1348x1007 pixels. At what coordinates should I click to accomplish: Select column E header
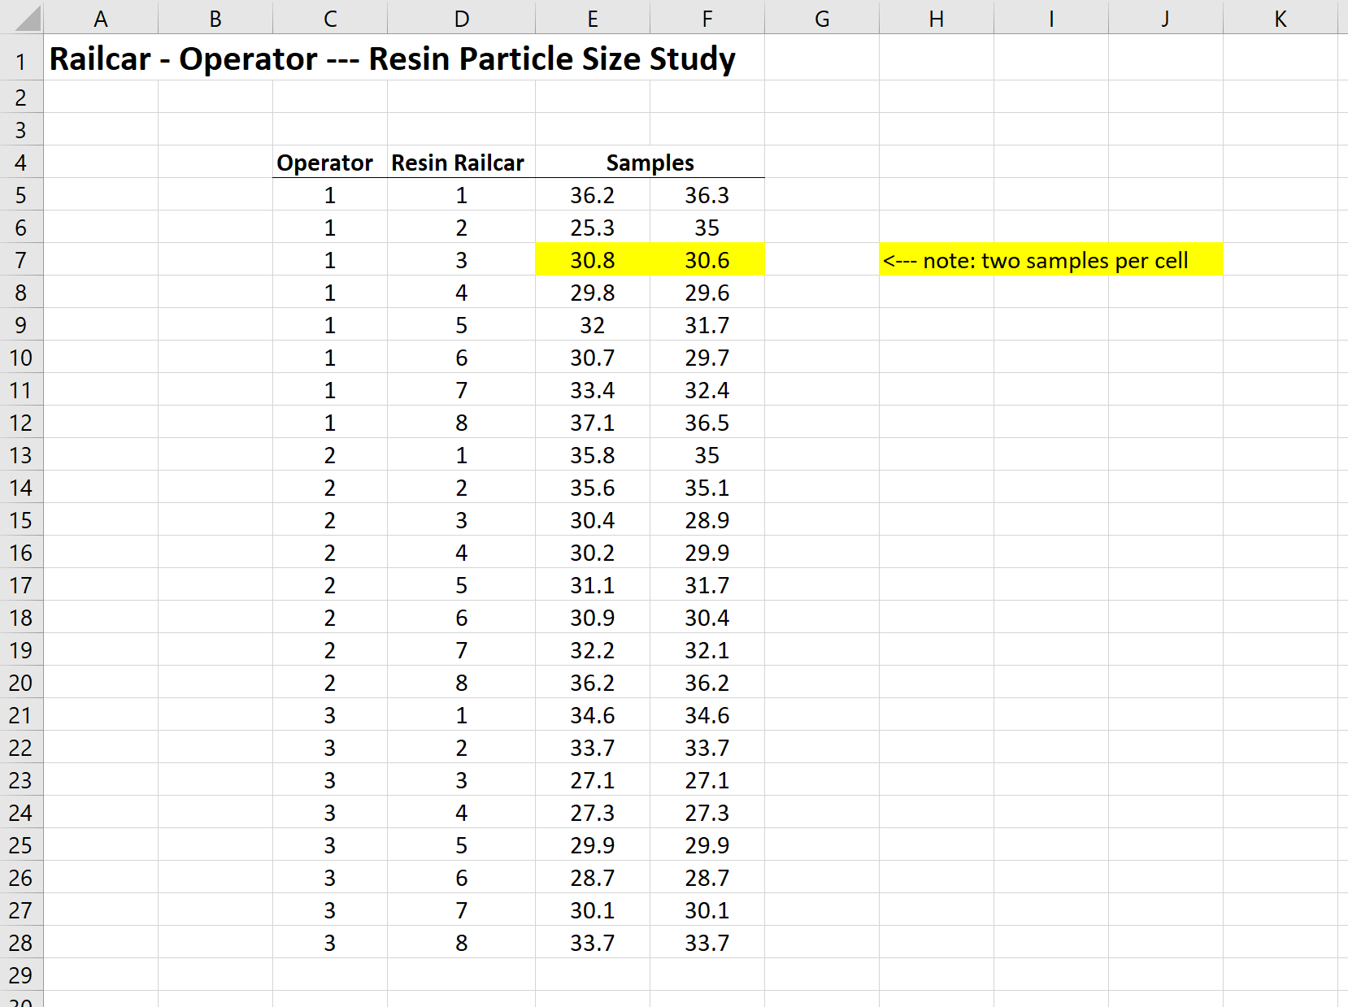(x=593, y=17)
